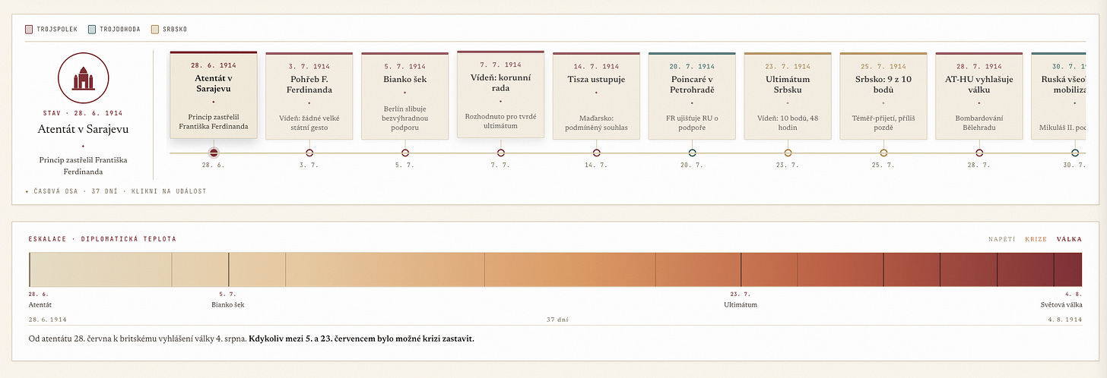
Task: Click the timeline dot for 28. 6.
Action: (214, 153)
